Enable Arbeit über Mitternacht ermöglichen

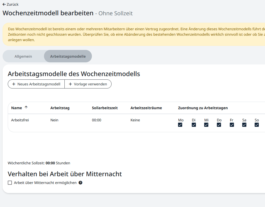coord(10,182)
